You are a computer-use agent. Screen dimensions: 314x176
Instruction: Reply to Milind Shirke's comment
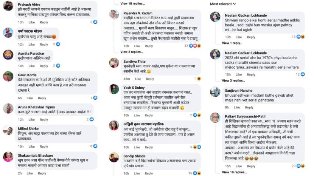click(44, 147)
